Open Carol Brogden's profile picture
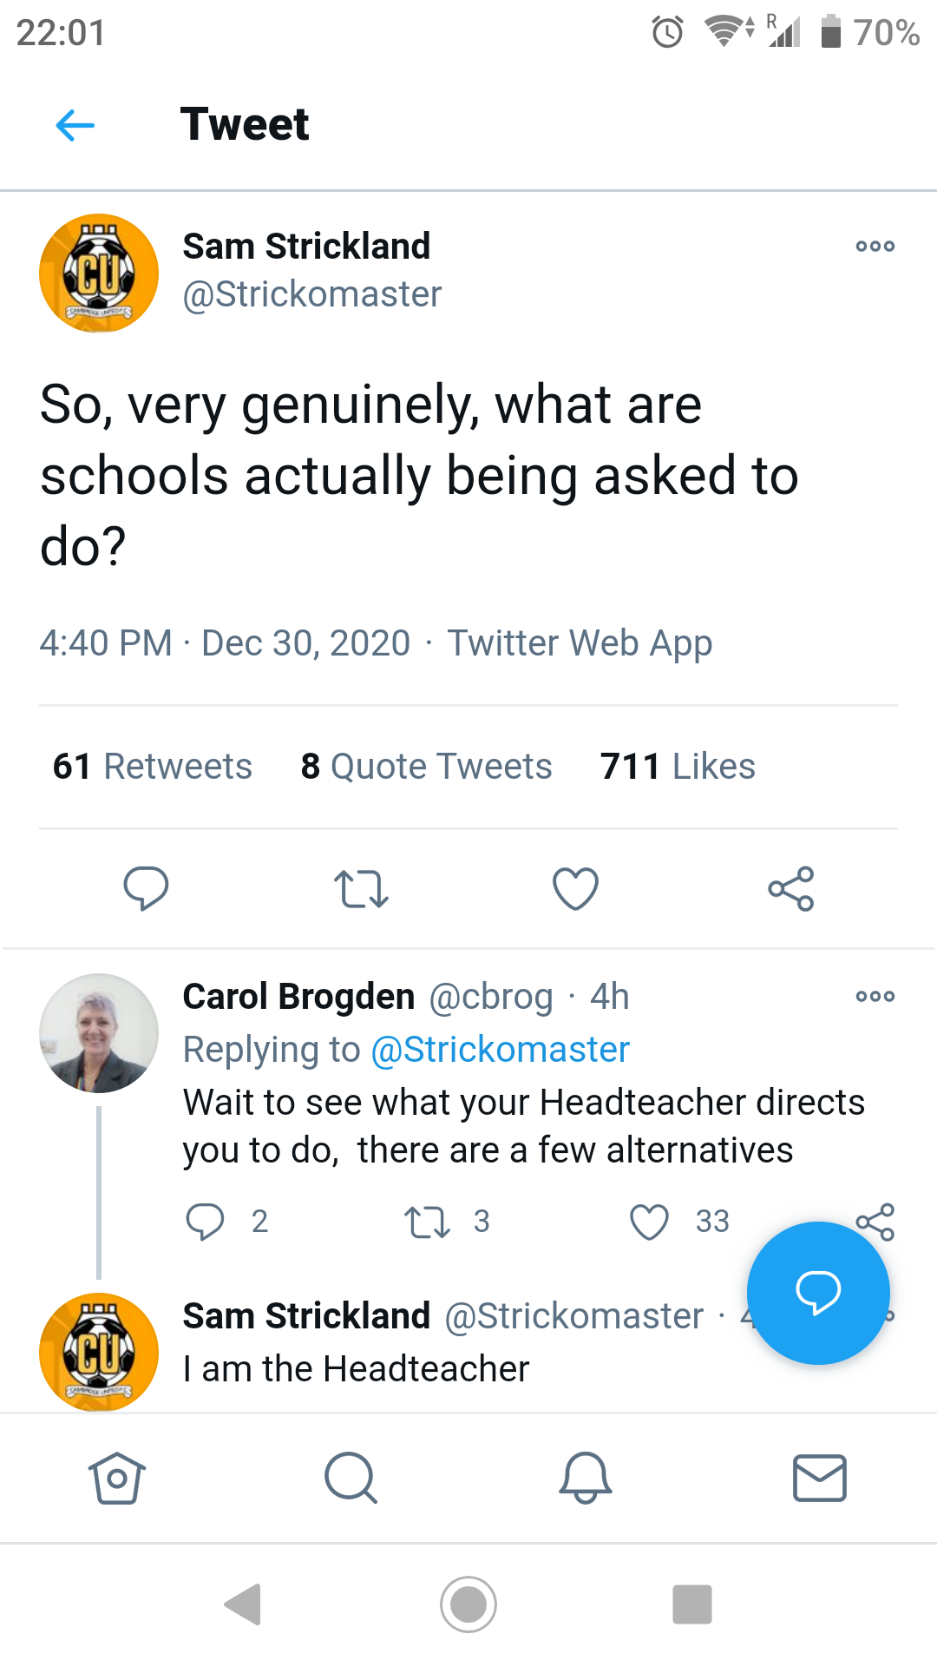 click(x=99, y=1033)
